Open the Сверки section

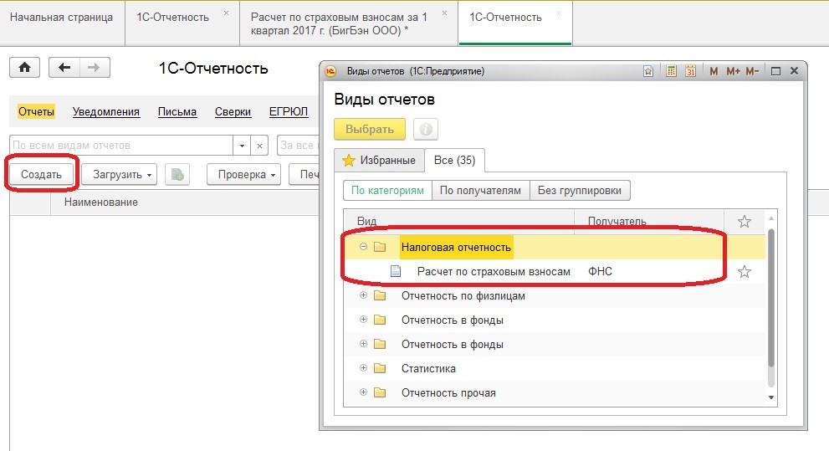point(233,111)
